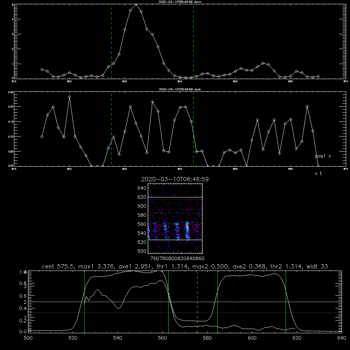Select the lower white horizontal line in spectrogram
This screenshot has width=350, height=350.
175,240
